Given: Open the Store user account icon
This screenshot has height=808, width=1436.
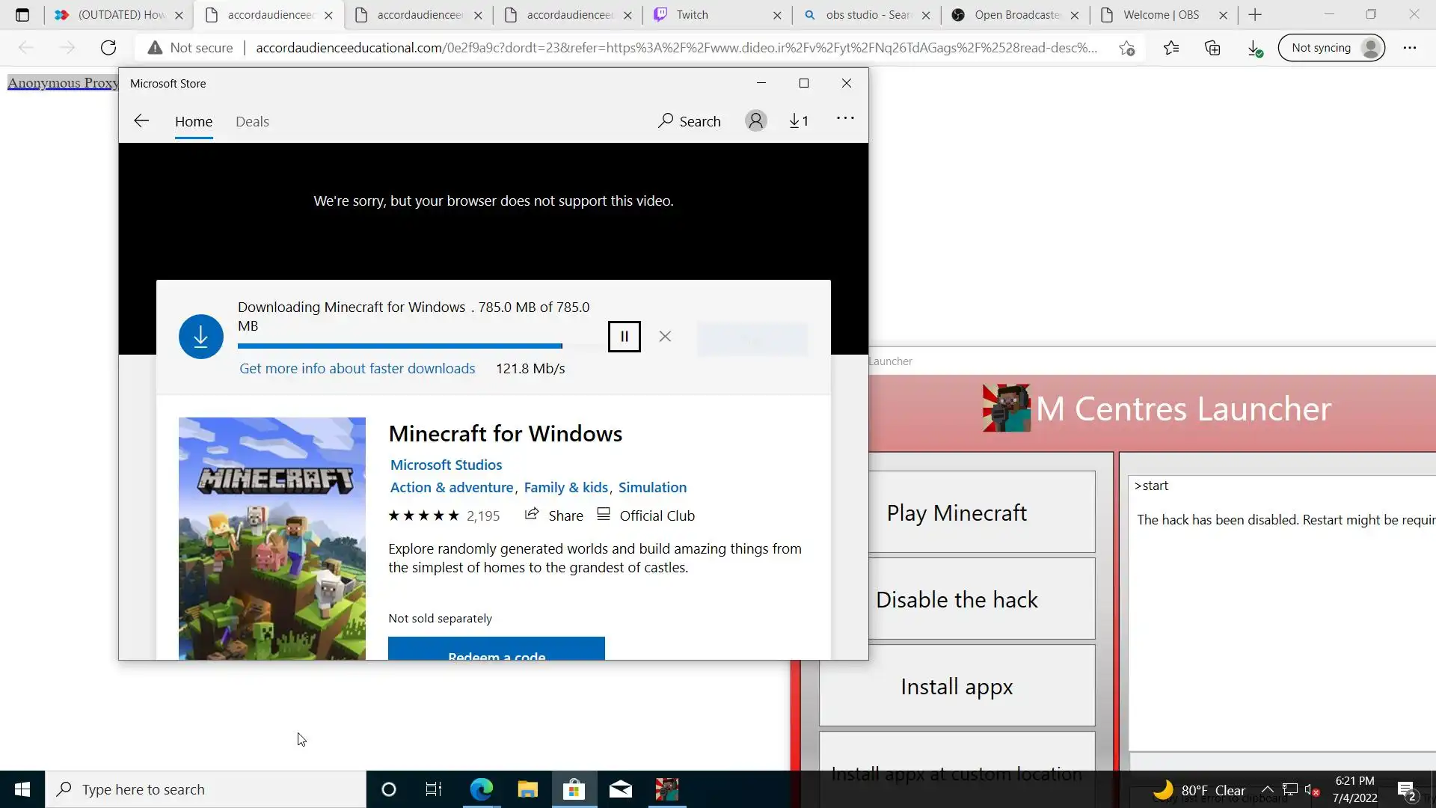Looking at the screenshot, I should (x=755, y=121).
